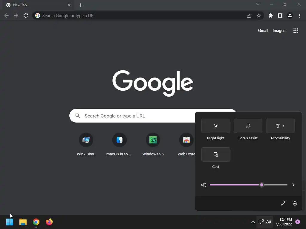Go forward using the browser forward arrow
The width and height of the screenshot is (306, 229).
pos(16,16)
